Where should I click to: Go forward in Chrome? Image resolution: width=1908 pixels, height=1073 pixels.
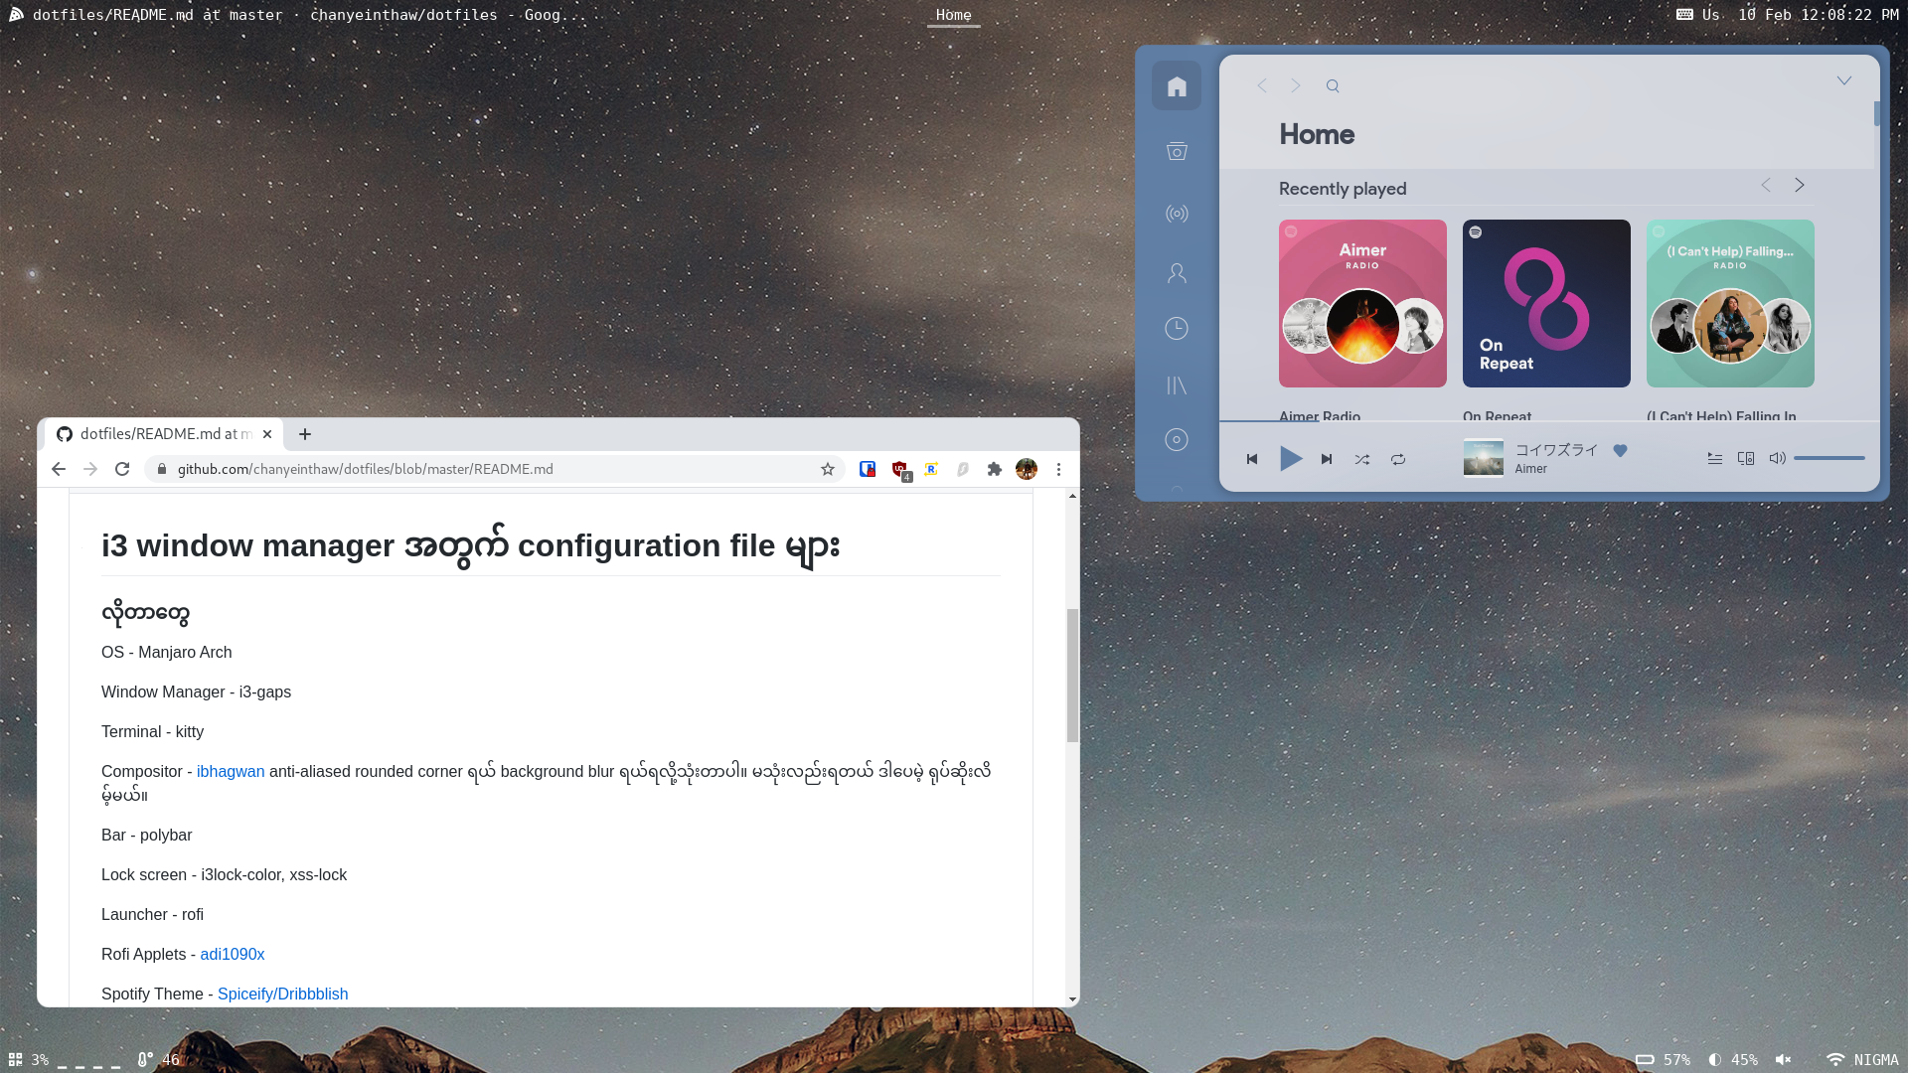coord(90,469)
